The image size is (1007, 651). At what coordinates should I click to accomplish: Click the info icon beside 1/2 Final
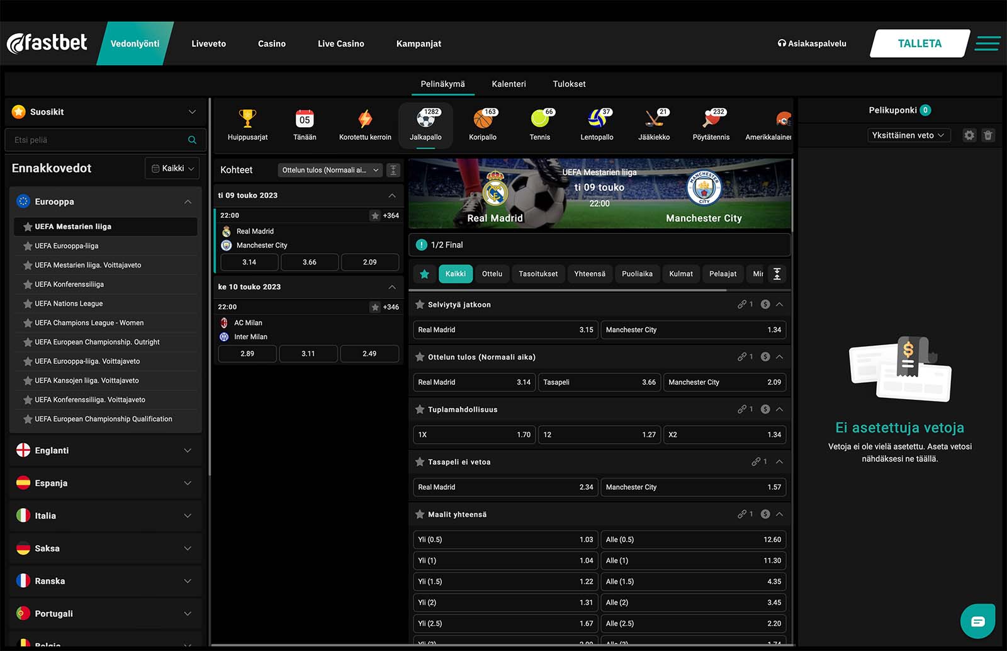click(421, 245)
